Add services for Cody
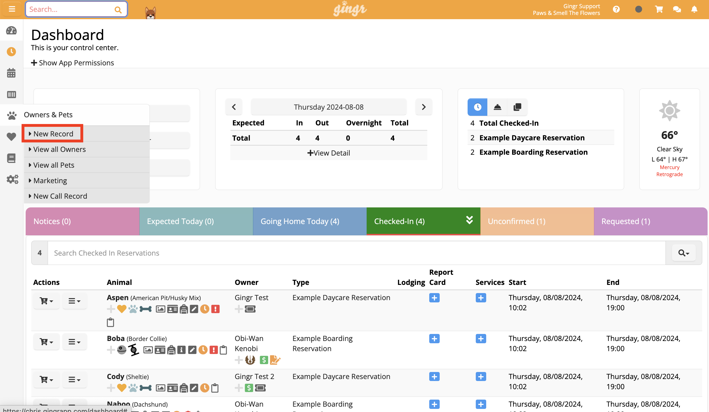This screenshot has width=709, height=412. tap(481, 376)
